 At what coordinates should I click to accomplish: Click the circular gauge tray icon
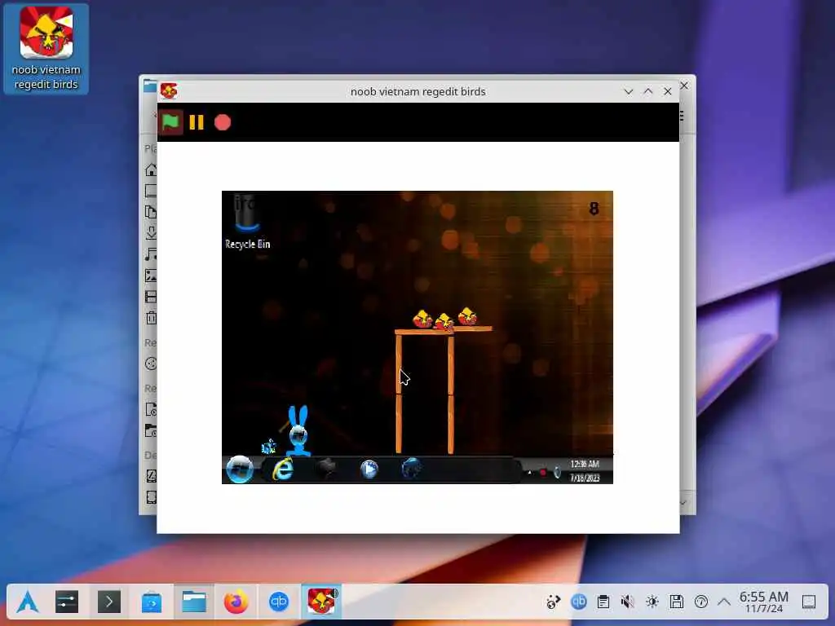pos(701,602)
